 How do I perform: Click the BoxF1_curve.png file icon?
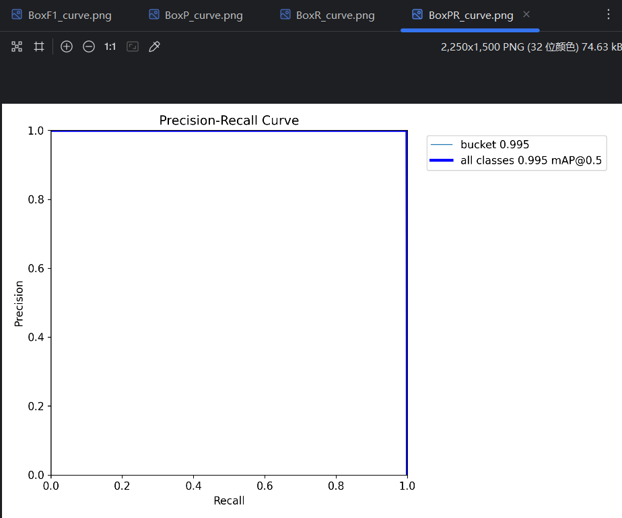pos(17,15)
